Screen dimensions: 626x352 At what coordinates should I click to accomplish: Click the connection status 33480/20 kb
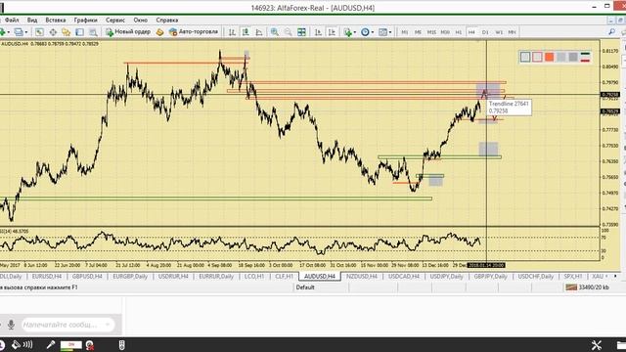pyautogui.click(x=588, y=287)
